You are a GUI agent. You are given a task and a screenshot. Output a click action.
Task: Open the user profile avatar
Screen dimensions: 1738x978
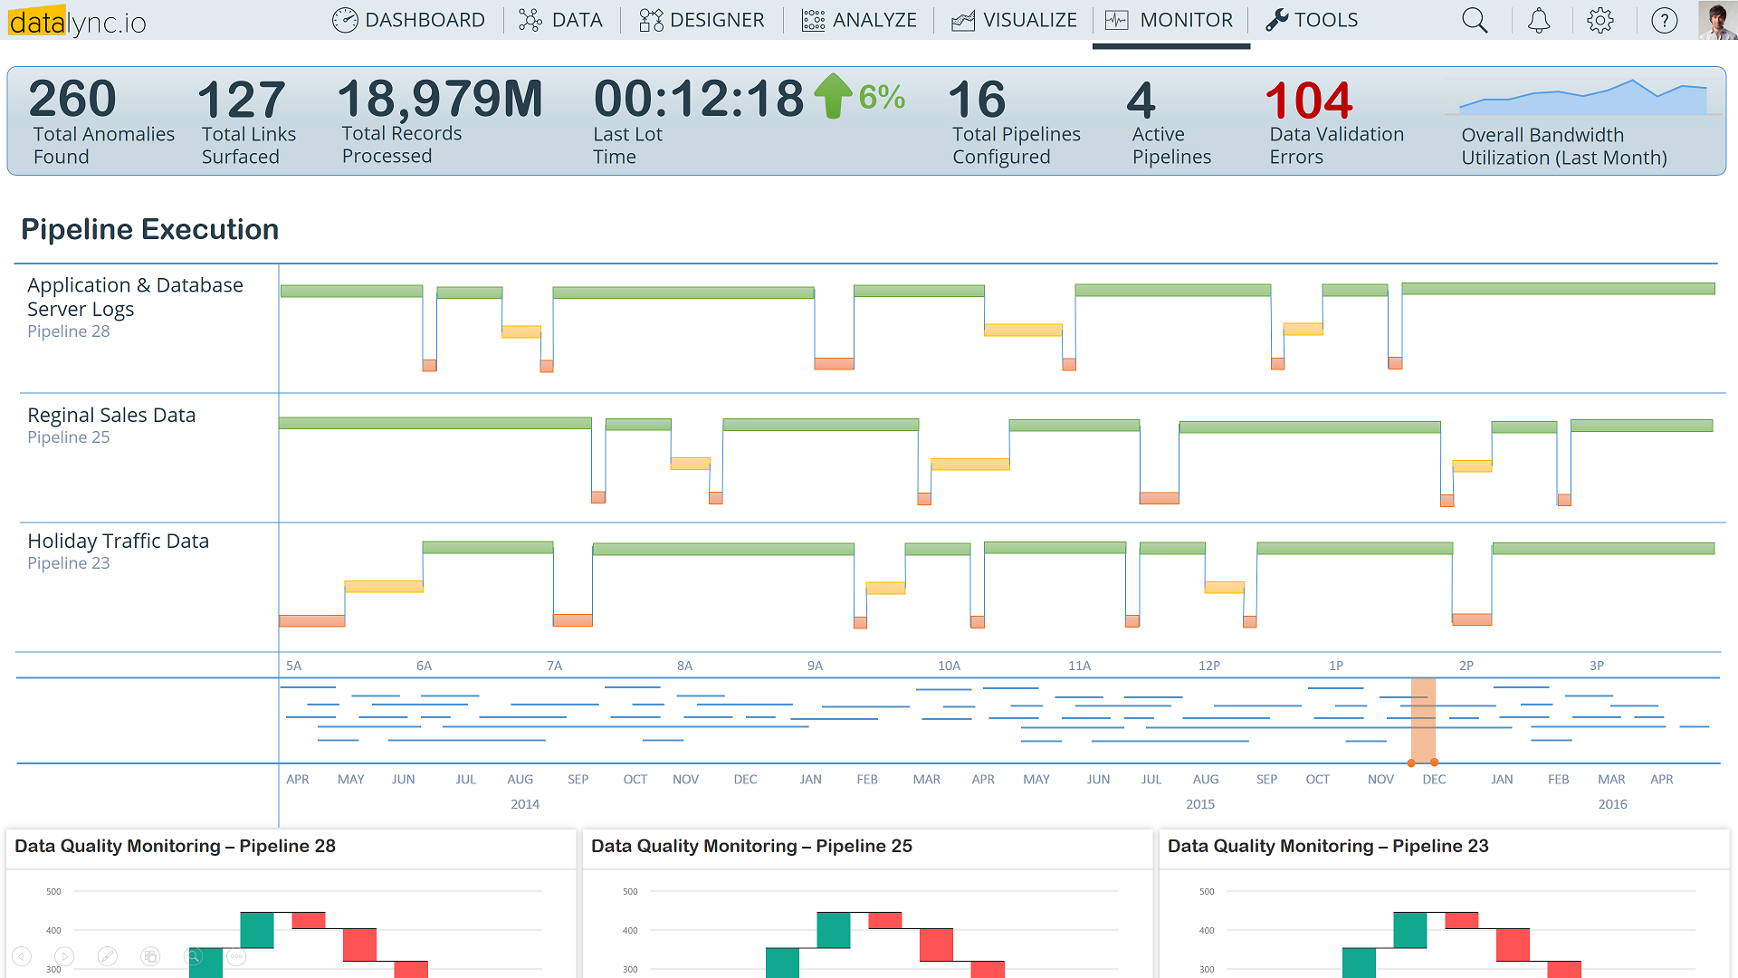tap(1717, 20)
